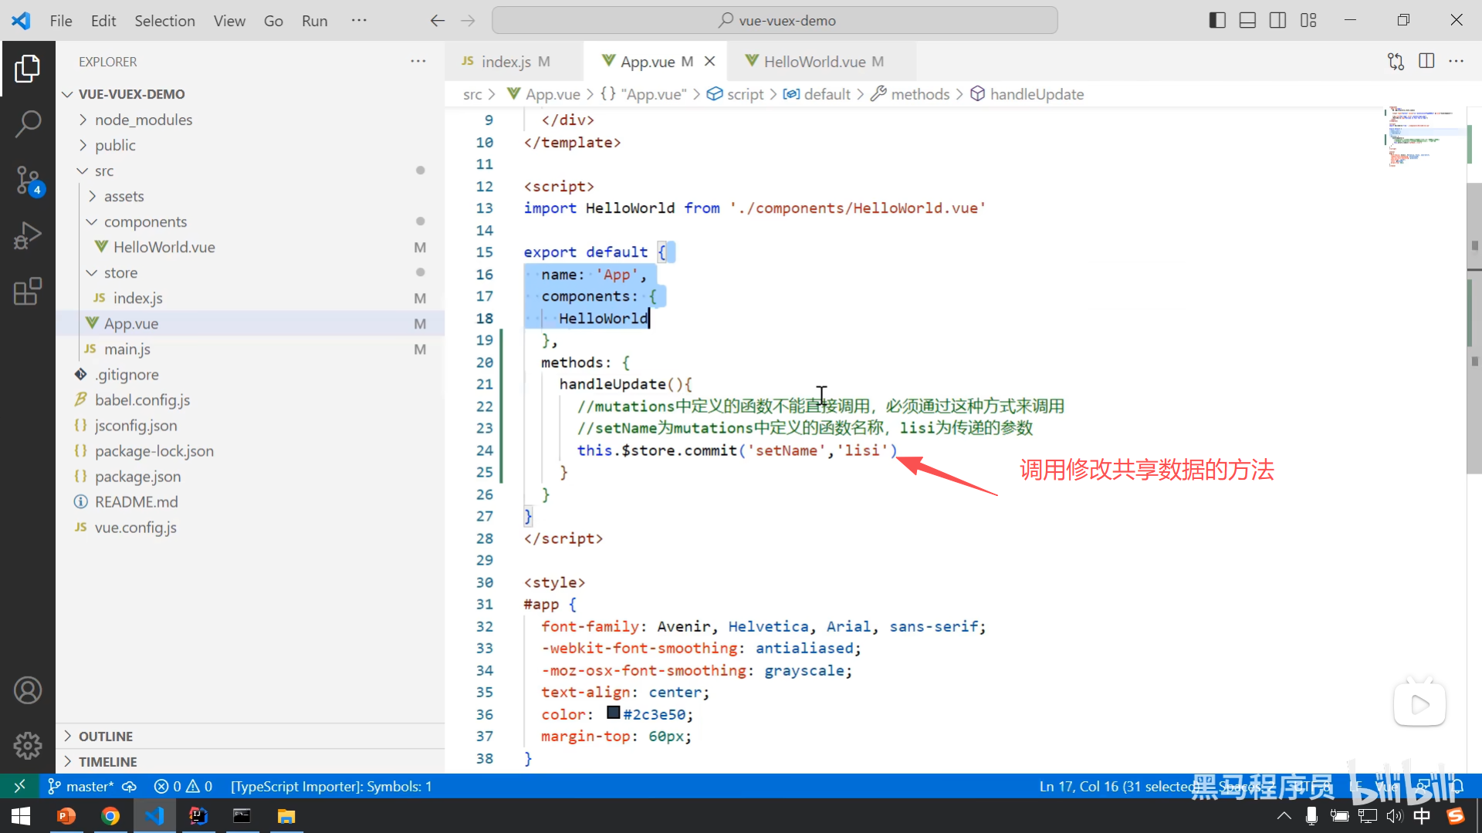Click the #2c3e50 color swatch
This screenshot has height=833, width=1482.
tap(614, 713)
